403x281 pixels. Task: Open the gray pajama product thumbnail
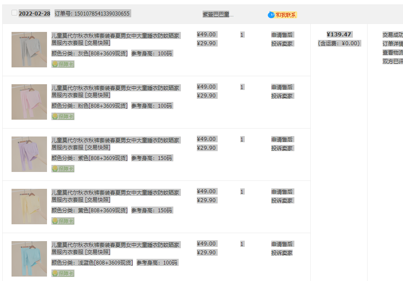pos(29,50)
